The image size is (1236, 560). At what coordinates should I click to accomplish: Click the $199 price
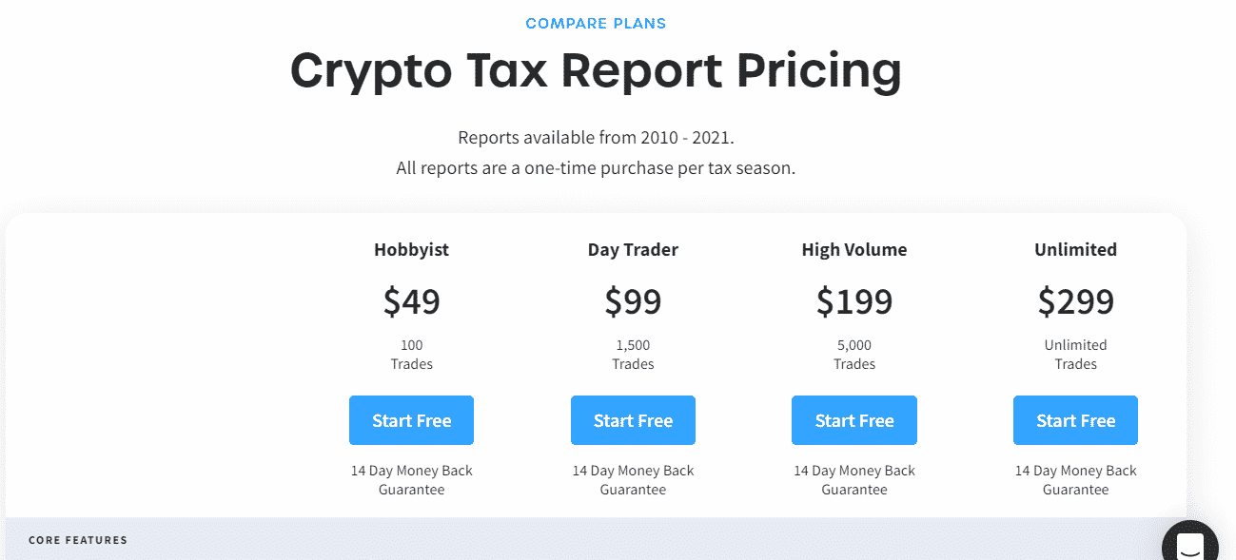coord(854,301)
